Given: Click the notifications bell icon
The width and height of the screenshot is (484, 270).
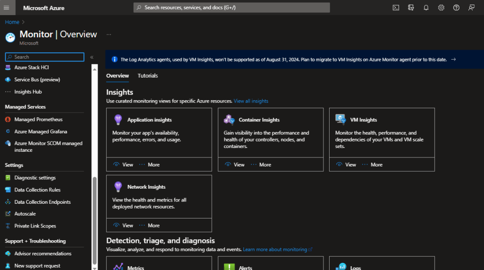Looking at the screenshot, I should click(426, 8).
